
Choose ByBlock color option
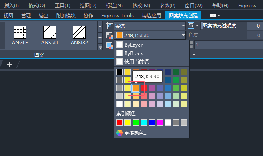pos(152,53)
